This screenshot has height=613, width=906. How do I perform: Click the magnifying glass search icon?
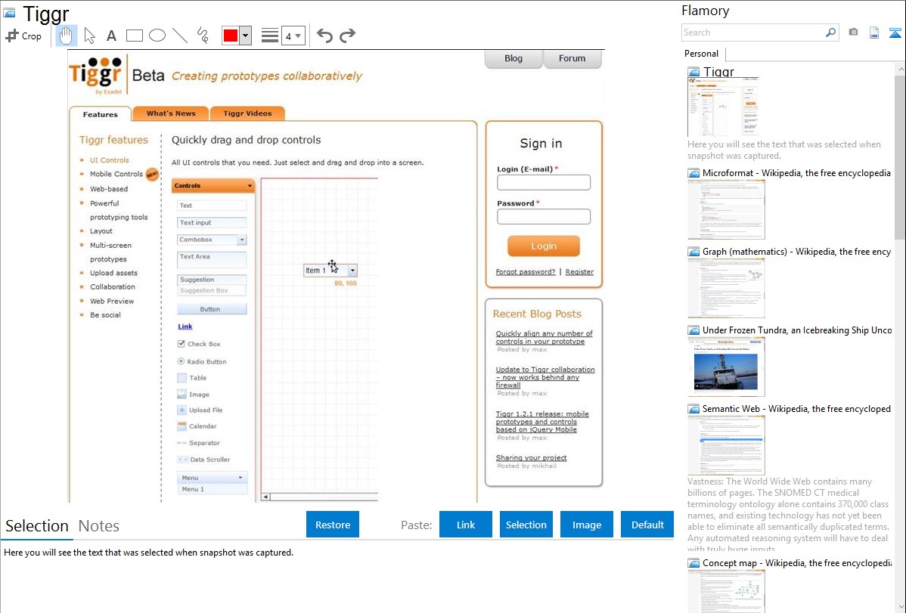click(x=830, y=33)
